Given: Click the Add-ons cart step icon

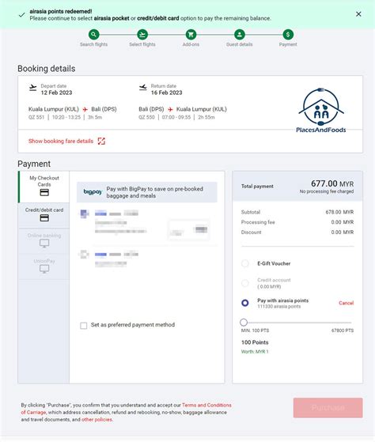Looking at the screenshot, I should pos(191,35).
